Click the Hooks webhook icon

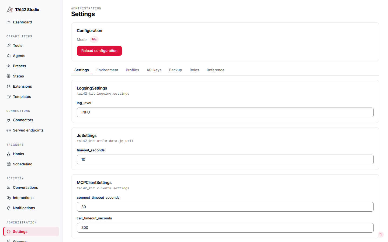coord(9,154)
